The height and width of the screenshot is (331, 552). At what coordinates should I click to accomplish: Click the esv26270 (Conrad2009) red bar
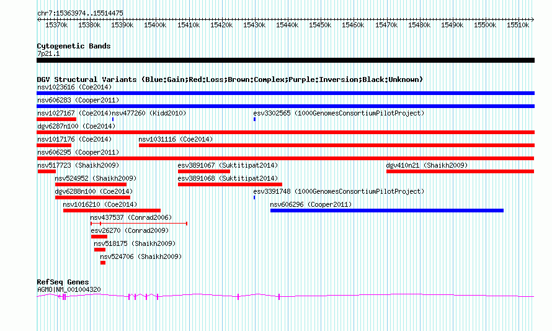pos(99,237)
